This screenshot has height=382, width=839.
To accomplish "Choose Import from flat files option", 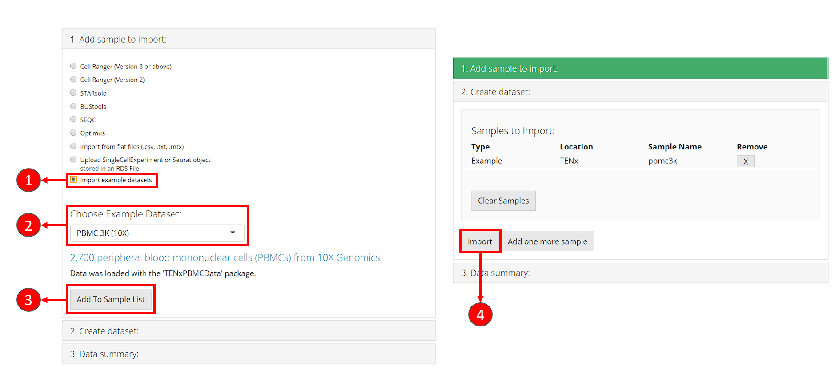I will coord(73,146).
